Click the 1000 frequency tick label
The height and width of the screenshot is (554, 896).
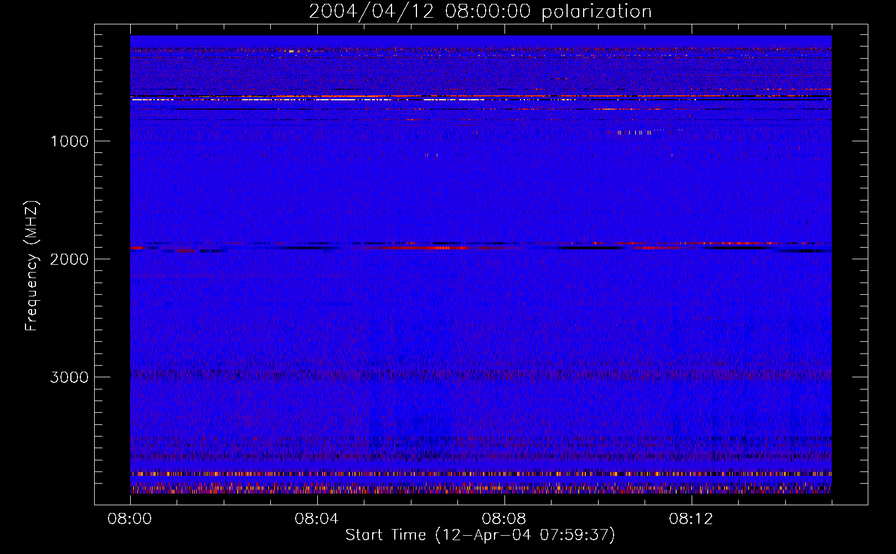coord(69,141)
